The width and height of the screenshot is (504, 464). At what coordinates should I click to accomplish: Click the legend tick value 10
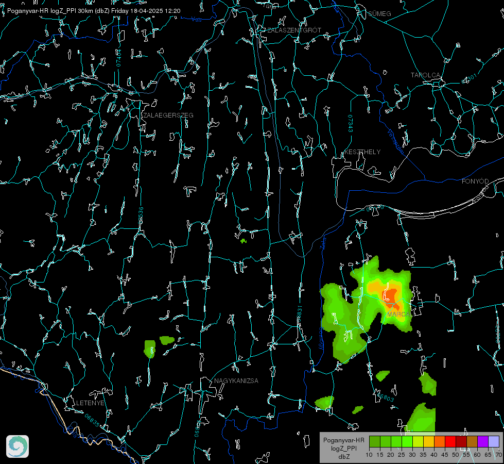click(369, 455)
